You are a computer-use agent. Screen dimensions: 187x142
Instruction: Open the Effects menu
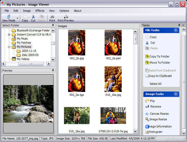coord(40,11)
